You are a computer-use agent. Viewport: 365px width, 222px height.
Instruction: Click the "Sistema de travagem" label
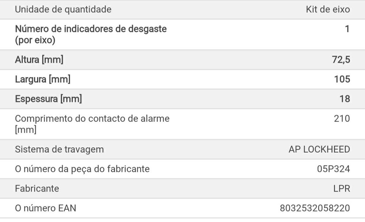59,149
